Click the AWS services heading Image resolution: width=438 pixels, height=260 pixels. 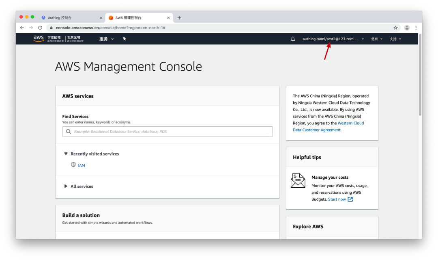[78, 96]
